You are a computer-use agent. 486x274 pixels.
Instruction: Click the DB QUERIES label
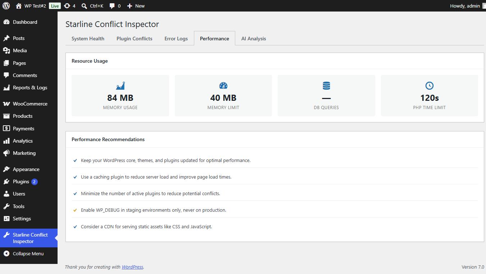click(326, 107)
